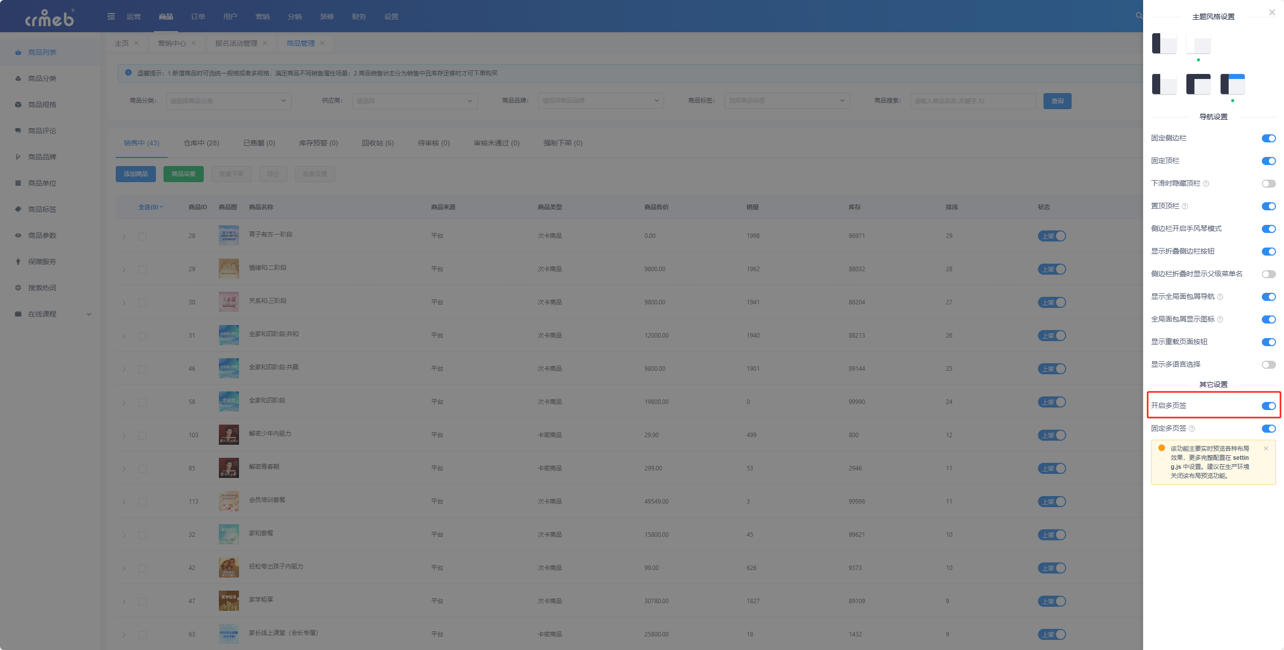Click the 在线课程 sidebar icon
The height and width of the screenshot is (650, 1284).
tap(18, 314)
